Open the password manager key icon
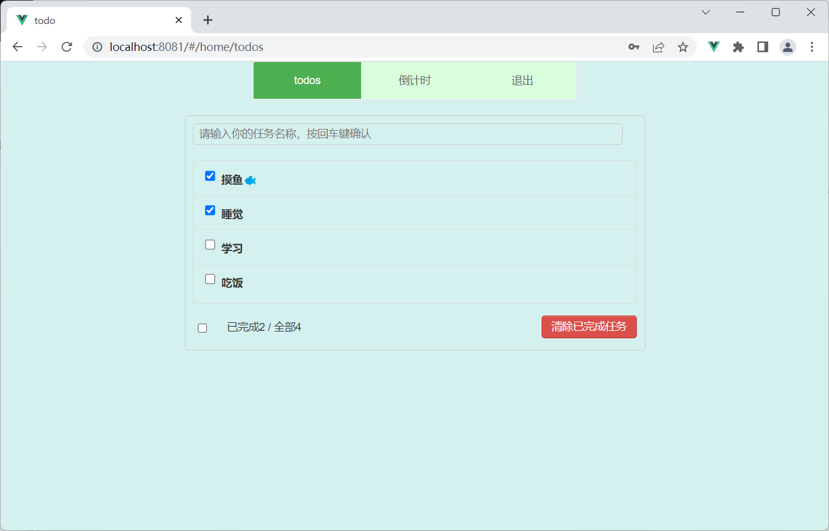 pyautogui.click(x=634, y=47)
